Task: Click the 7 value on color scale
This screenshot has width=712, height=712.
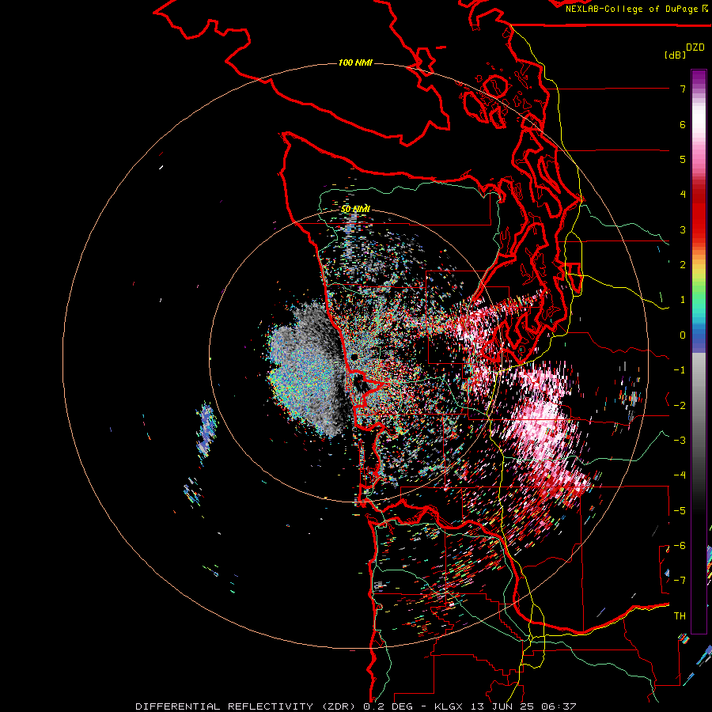Action: click(683, 89)
